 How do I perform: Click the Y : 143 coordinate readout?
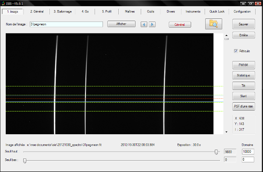(x=239, y=124)
